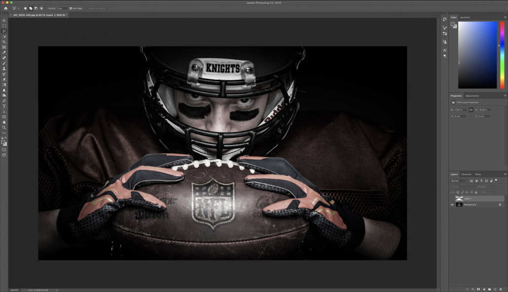Viewport: 508px width, 292px height.
Task: Select the Properties tab
Action: click(x=456, y=96)
